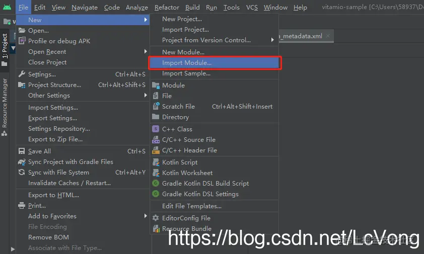Select Invalidate Caches / Restart...
Image resolution: width=424 pixels, height=254 pixels.
(x=83, y=183)
